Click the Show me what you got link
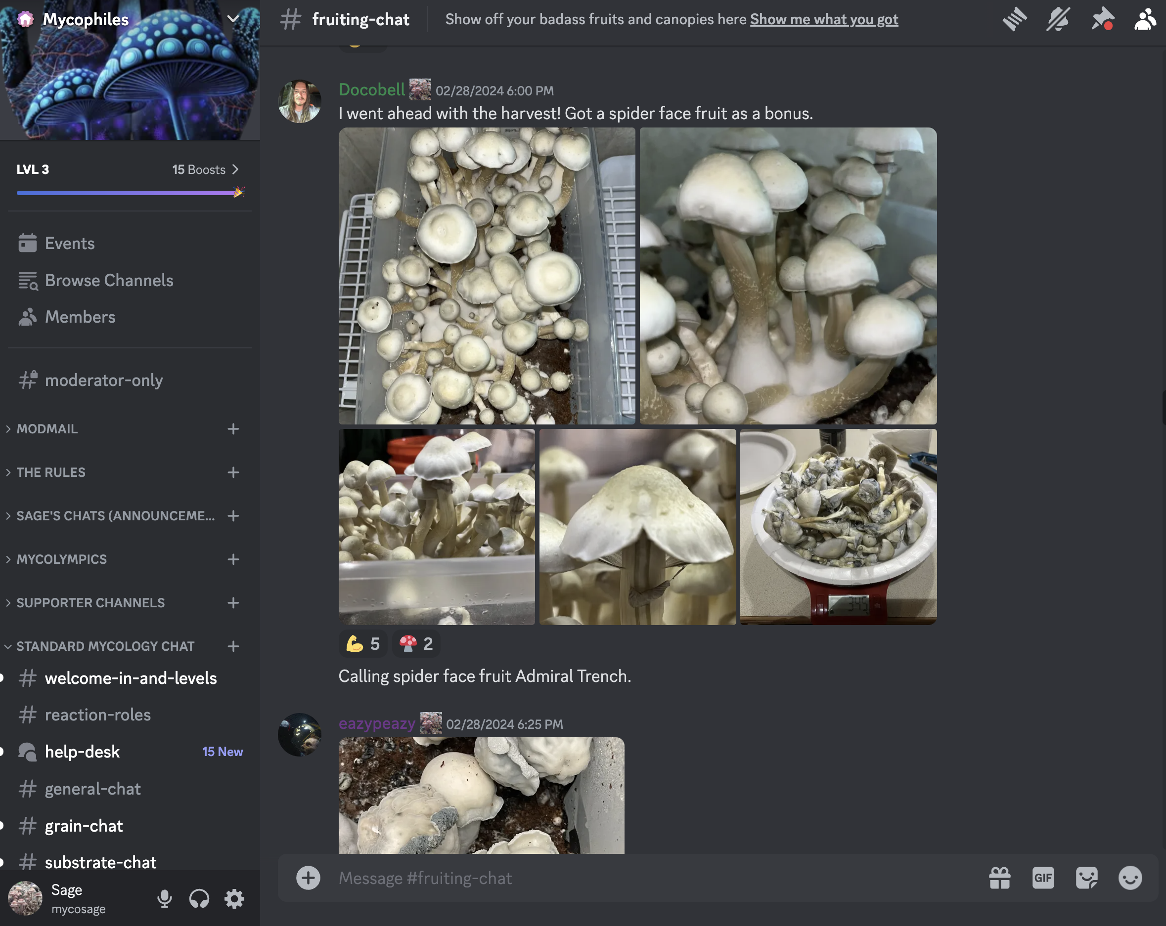The image size is (1166, 926). pyautogui.click(x=824, y=19)
